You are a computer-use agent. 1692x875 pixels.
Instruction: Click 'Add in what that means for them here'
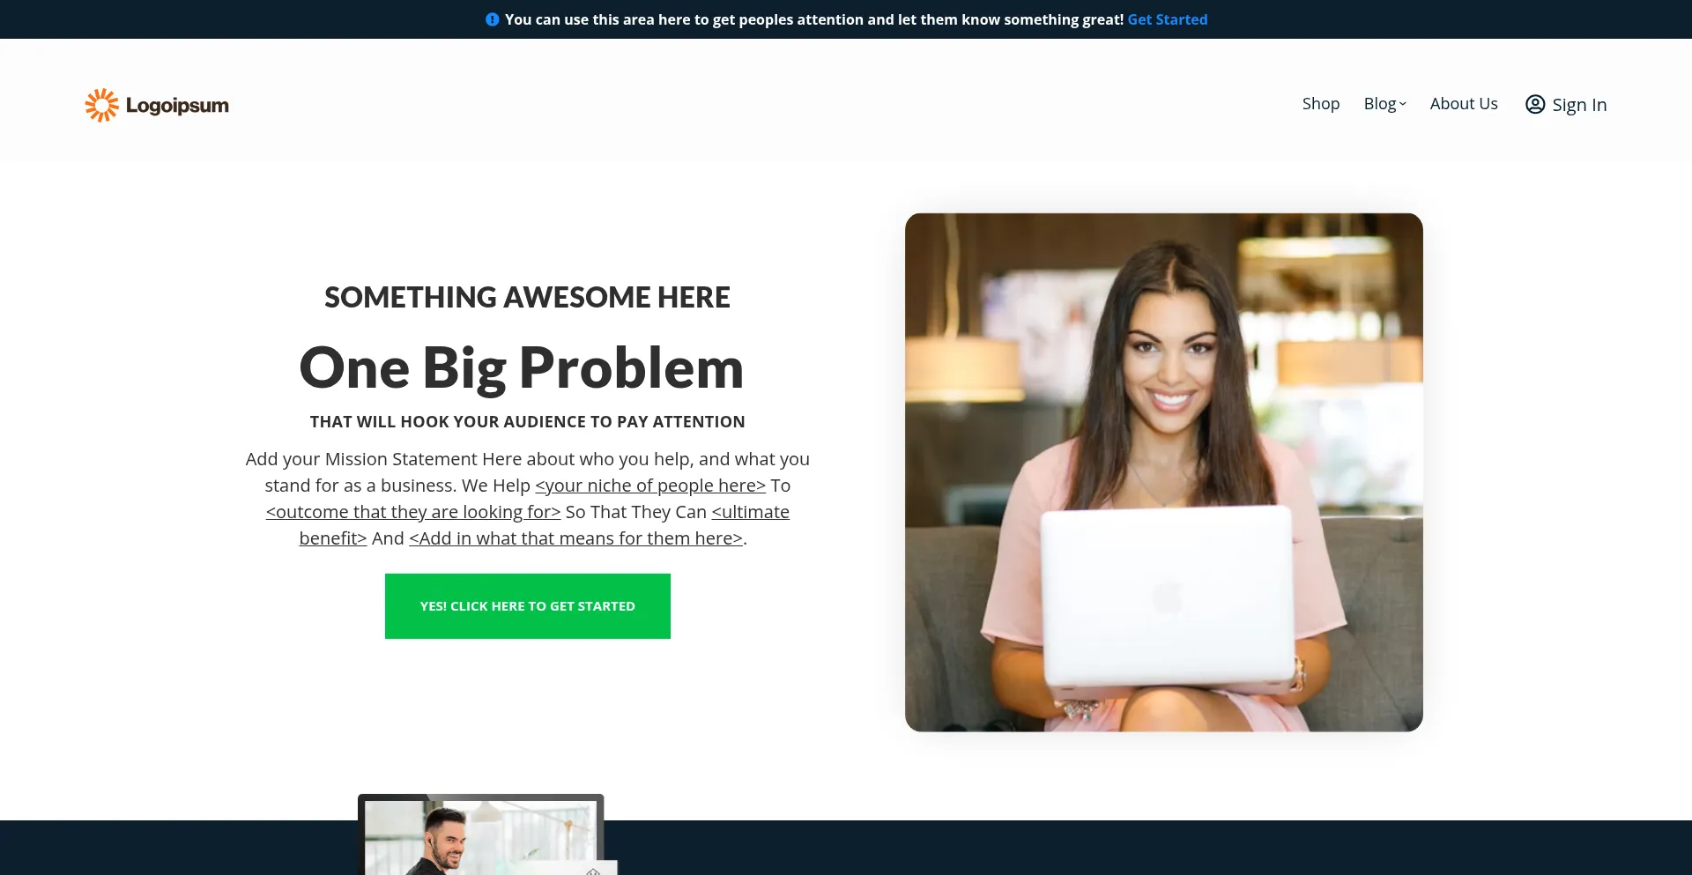575,538
